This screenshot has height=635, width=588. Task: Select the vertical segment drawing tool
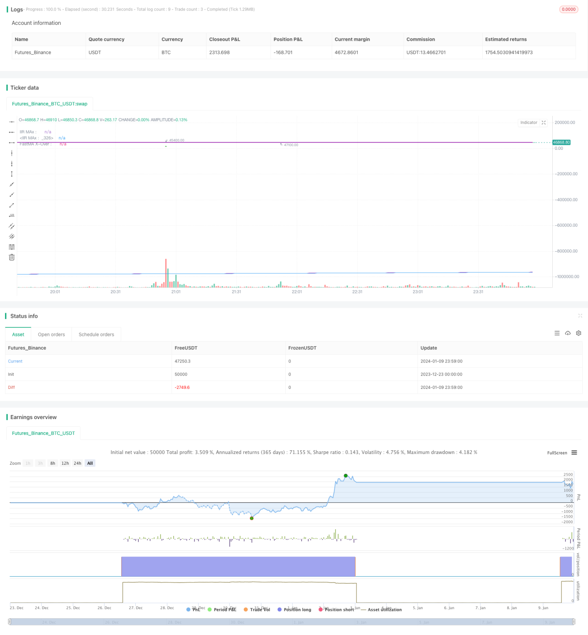point(12,174)
